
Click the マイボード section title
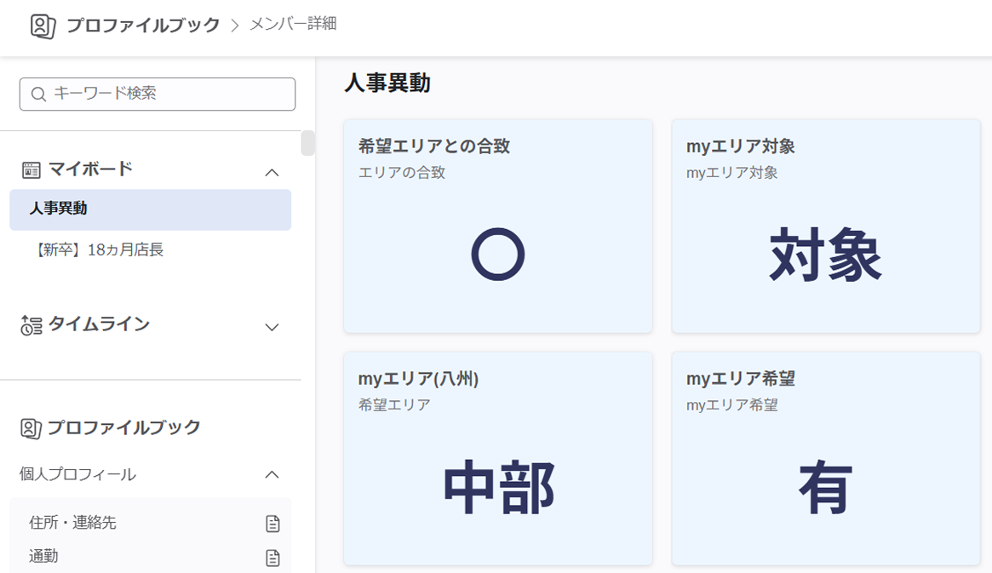90,169
